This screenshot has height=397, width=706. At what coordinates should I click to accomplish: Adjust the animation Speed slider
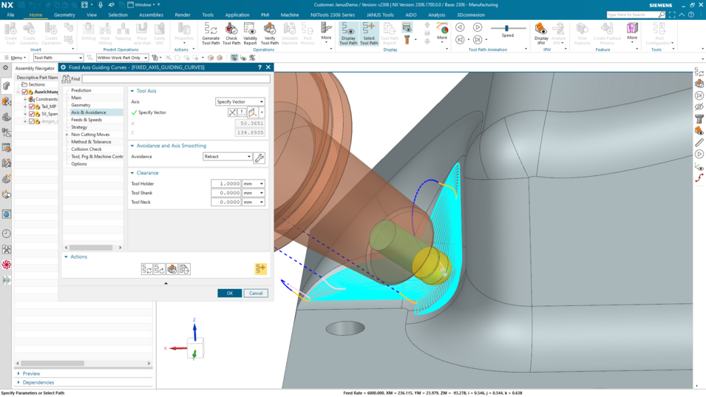coord(506,28)
